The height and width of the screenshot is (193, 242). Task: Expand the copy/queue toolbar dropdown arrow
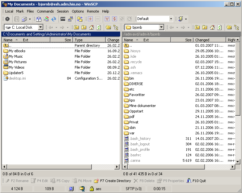click(30, 19)
